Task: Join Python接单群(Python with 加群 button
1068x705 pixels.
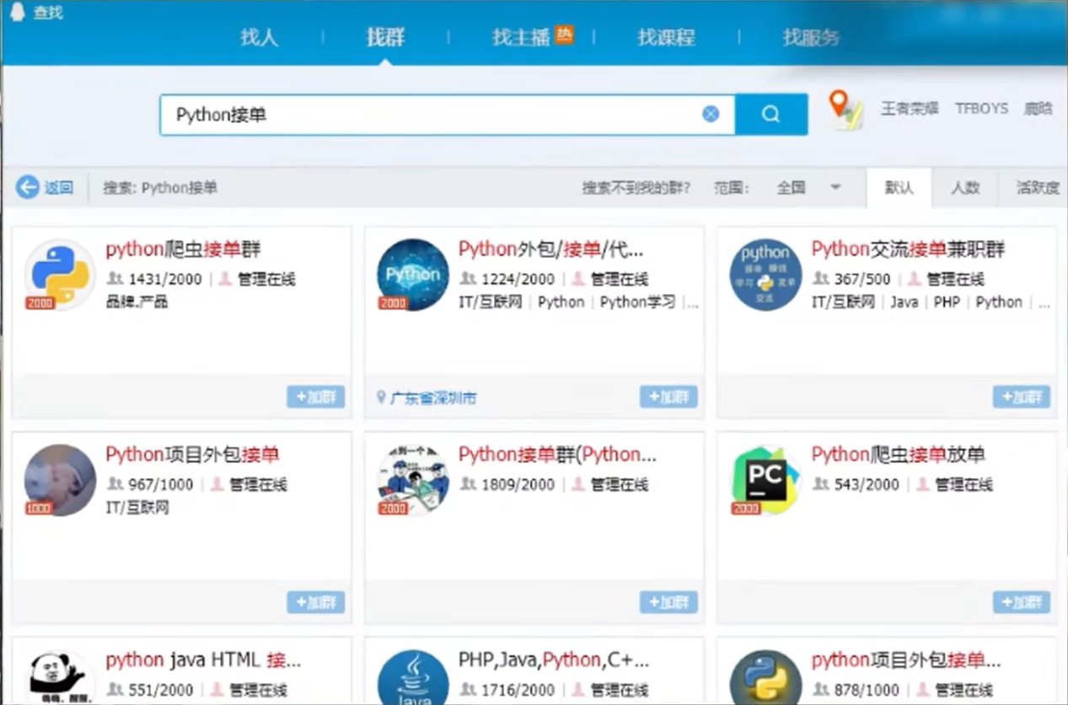Action: click(x=668, y=602)
